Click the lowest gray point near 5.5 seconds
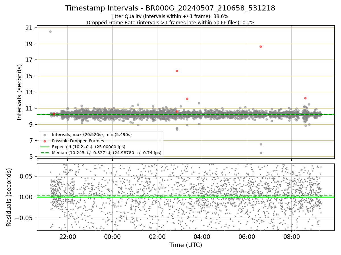The height and width of the screenshot is (255, 341). click(261, 153)
